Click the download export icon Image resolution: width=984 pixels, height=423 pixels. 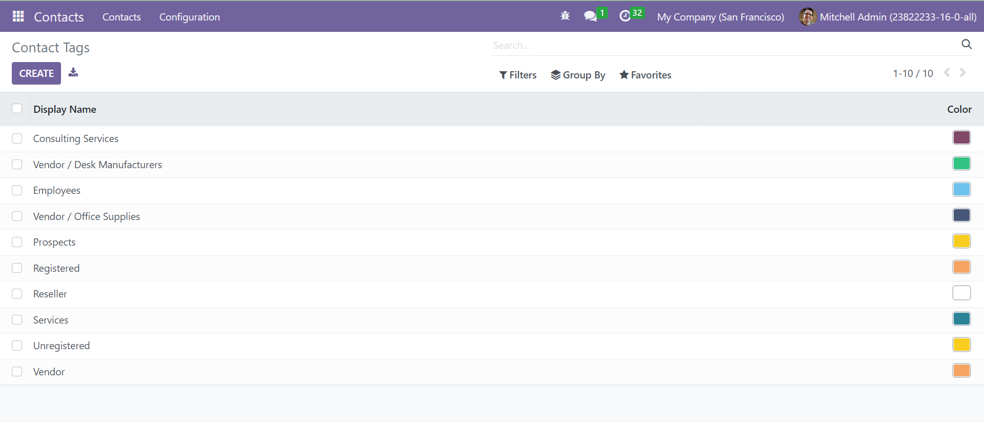click(73, 72)
